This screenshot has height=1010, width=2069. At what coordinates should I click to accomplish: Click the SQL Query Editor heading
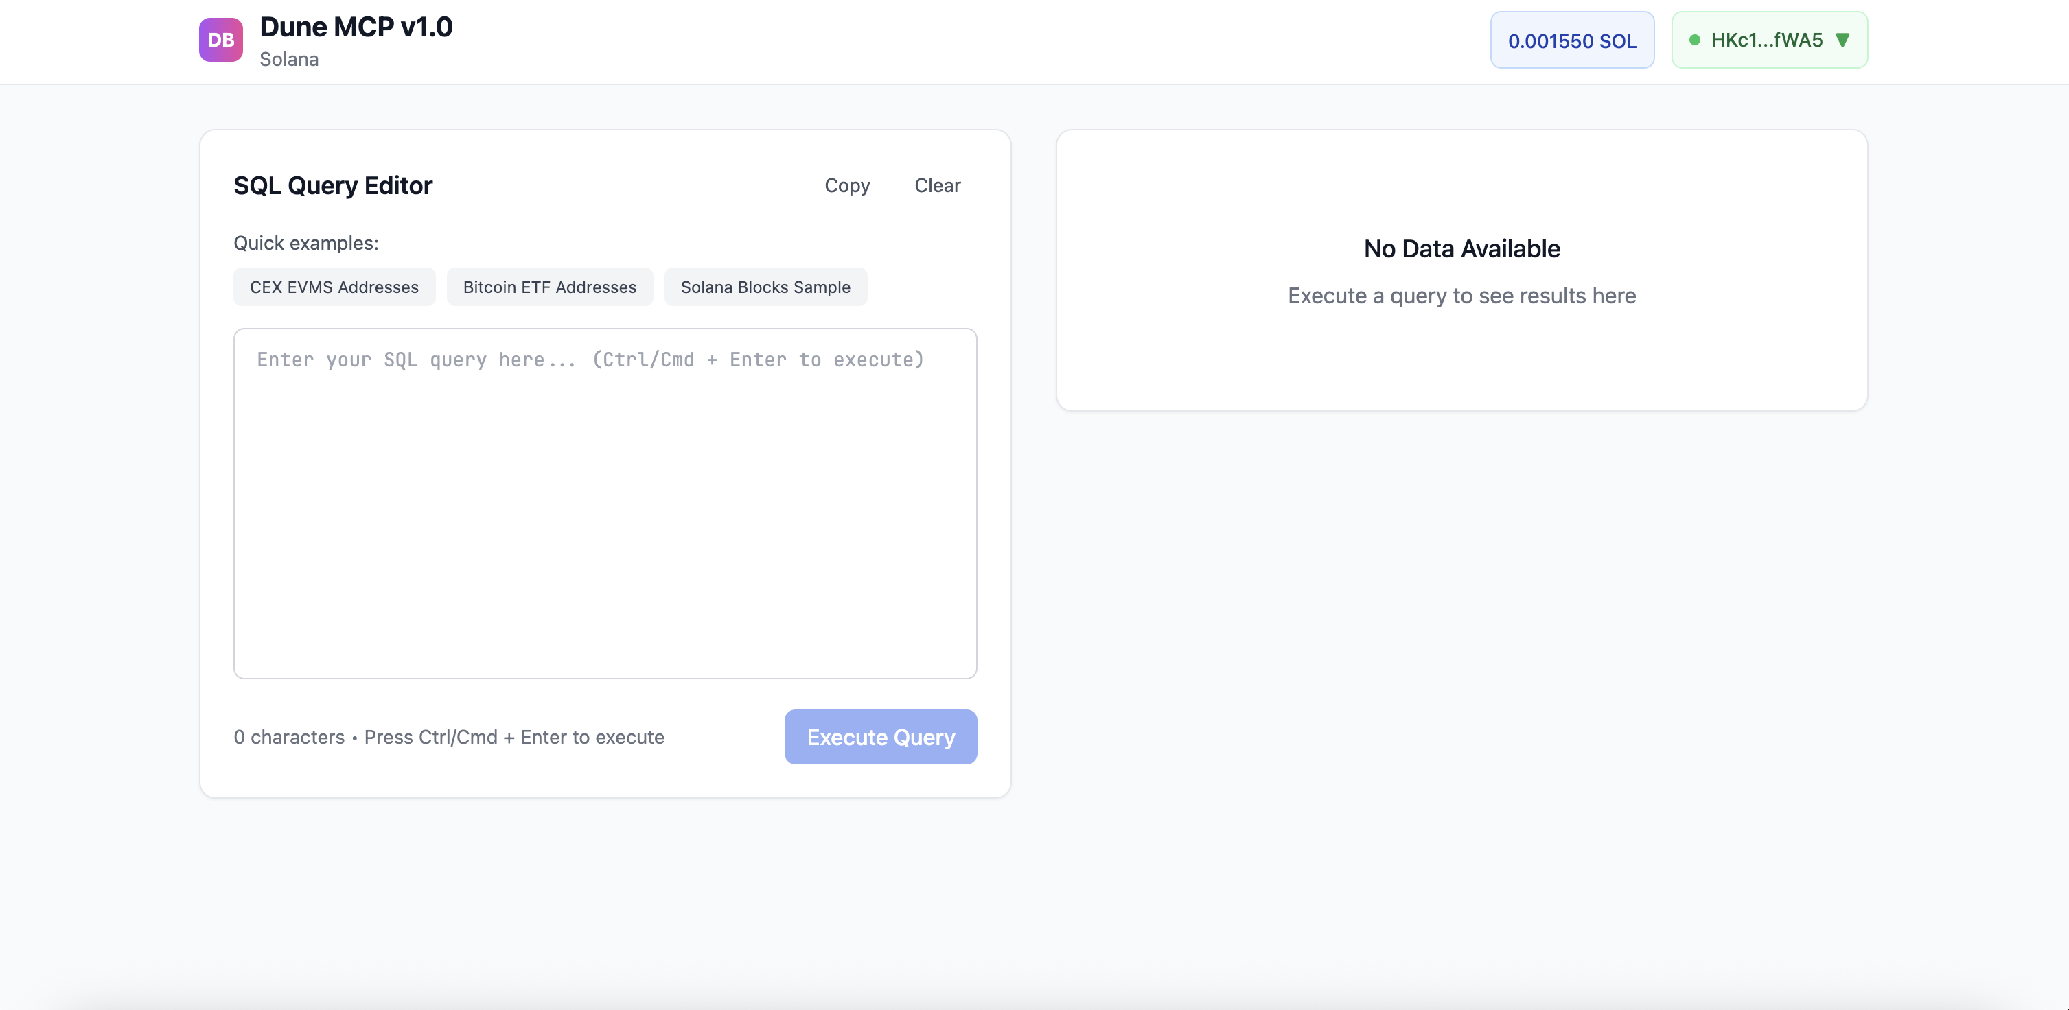[332, 185]
